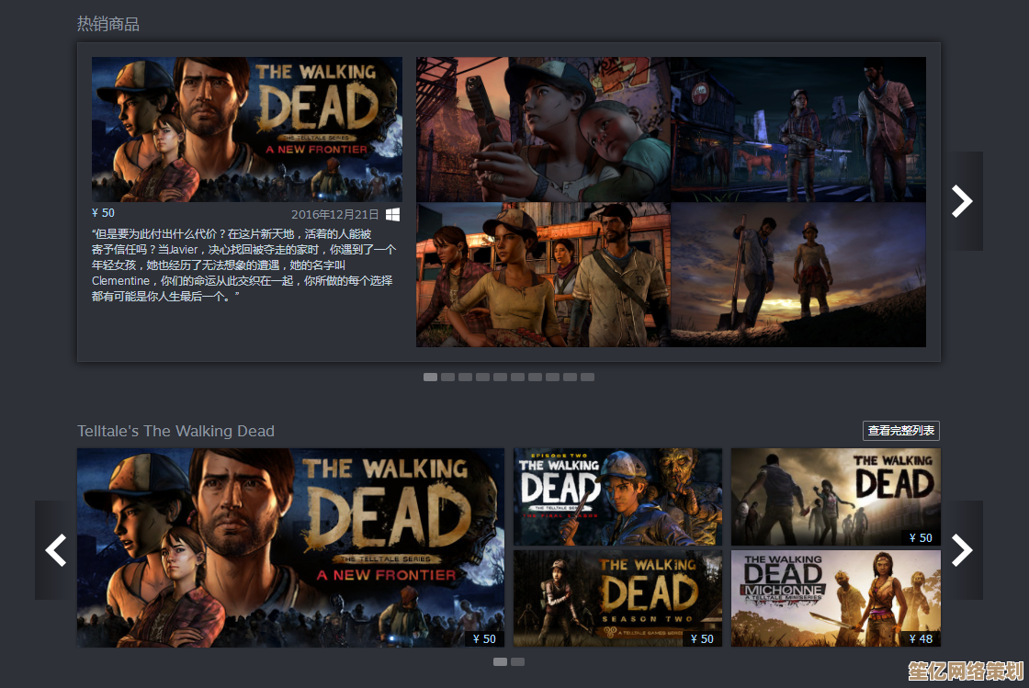The width and height of the screenshot is (1029, 688).
Task: Open the featured A New Frontier capsule in 热销商品
Action: [x=247, y=130]
